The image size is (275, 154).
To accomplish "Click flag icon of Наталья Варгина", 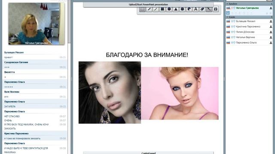I will [228, 37].
